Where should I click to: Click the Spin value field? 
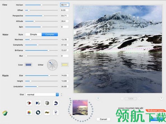pyautogui.click(x=65, y=27)
